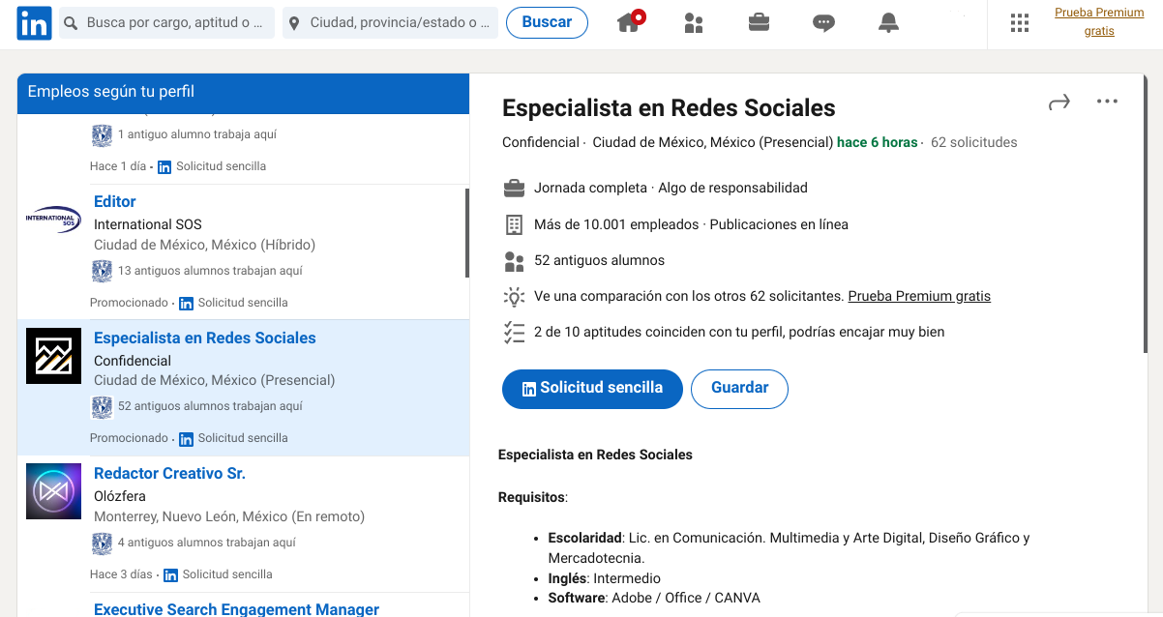Open Mi red people icon
The image size is (1163, 617).
coord(694,22)
